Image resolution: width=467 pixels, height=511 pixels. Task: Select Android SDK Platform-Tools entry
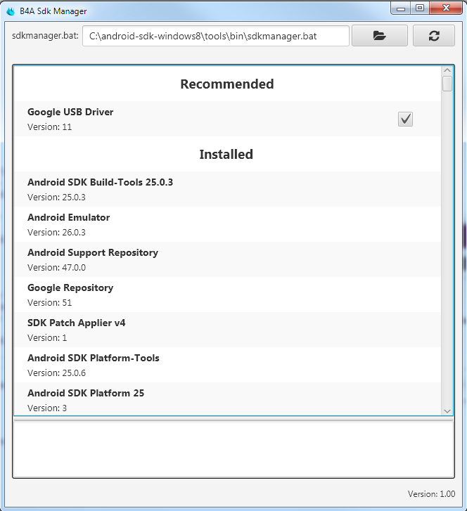point(94,365)
